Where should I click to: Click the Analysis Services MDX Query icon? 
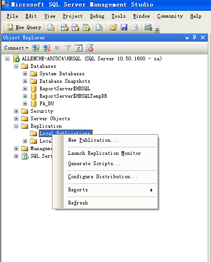(x=64, y=27)
